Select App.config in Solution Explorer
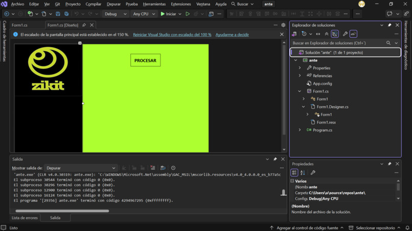 click(322, 84)
